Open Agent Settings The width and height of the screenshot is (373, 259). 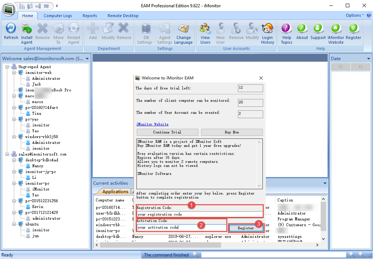click(165, 33)
